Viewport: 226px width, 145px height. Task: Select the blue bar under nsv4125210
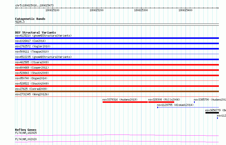click(x=117, y=38)
